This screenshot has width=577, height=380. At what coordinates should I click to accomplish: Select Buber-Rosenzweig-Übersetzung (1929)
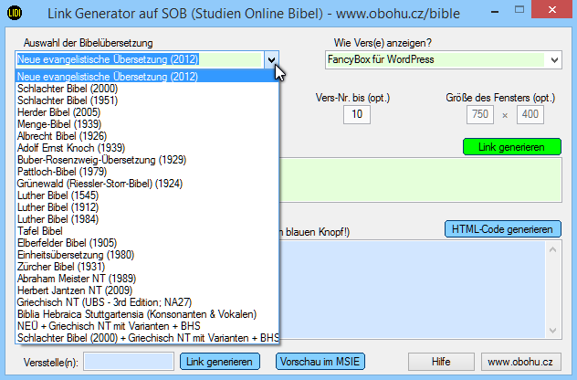pyautogui.click(x=147, y=160)
